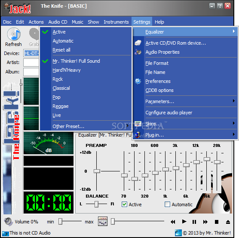This screenshot has width=239, height=238.
Task: Select the Mr. Thinker! Full Sound preset
Action: (86, 61)
